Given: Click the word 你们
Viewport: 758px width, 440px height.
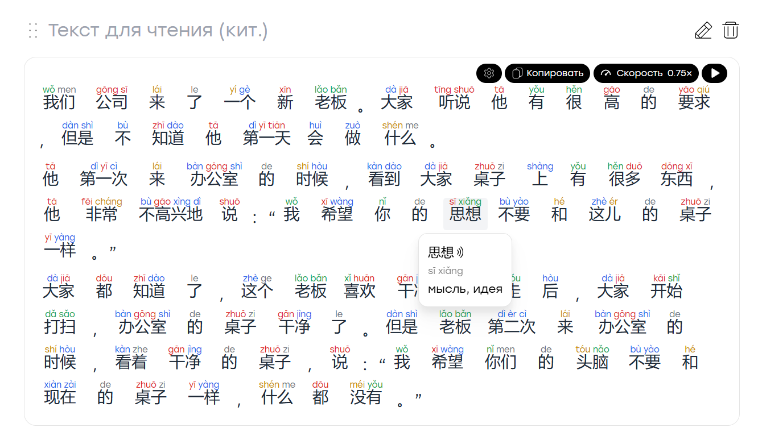Looking at the screenshot, I should [x=501, y=362].
